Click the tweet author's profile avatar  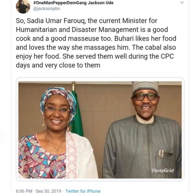coord(23,6)
